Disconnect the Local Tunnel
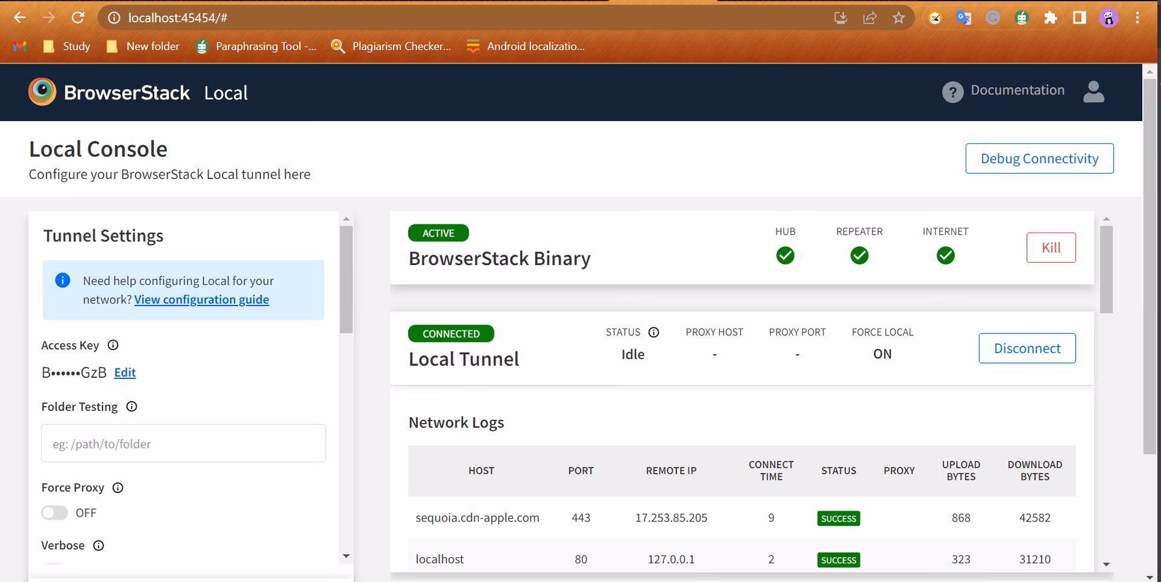 click(1027, 348)
